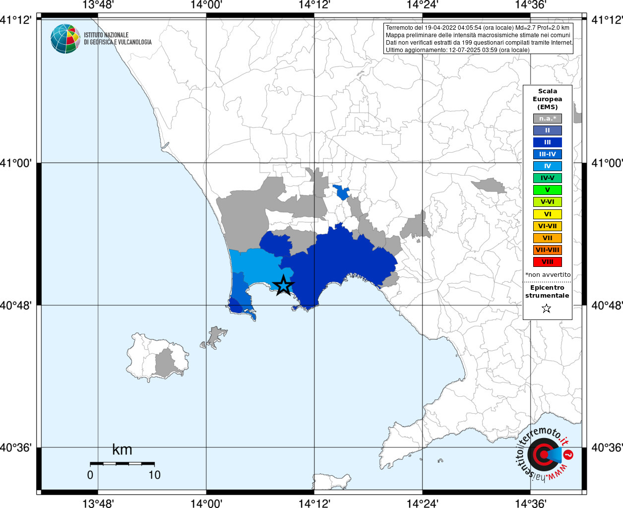This screenshot has width=623, height=508.
Task: Click the earthquake info text box
Action: (479, 39)
